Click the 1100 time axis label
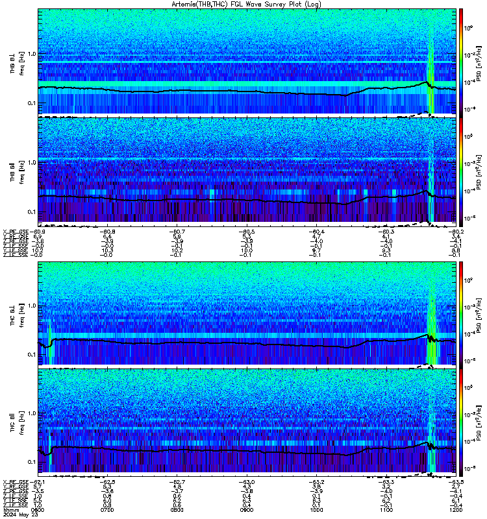 [x=386, y=510]
